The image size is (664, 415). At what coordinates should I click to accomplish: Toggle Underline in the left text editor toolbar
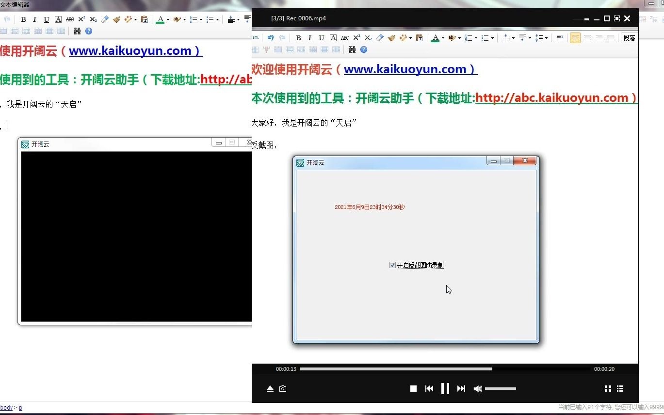coord(47,20)
